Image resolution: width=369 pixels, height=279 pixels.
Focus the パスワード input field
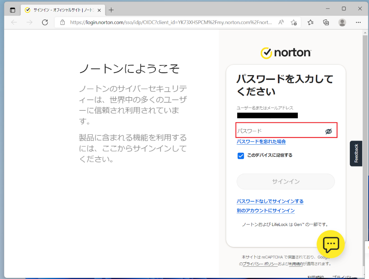click(x=286, y=130)
